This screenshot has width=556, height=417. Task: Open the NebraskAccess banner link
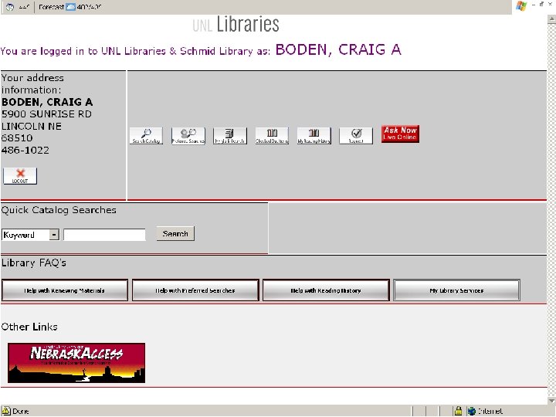[x=76, y=363]
